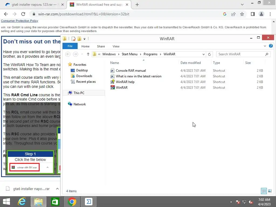Toggle Chrome side panel icon
The image size is (276, 207).
253,14
